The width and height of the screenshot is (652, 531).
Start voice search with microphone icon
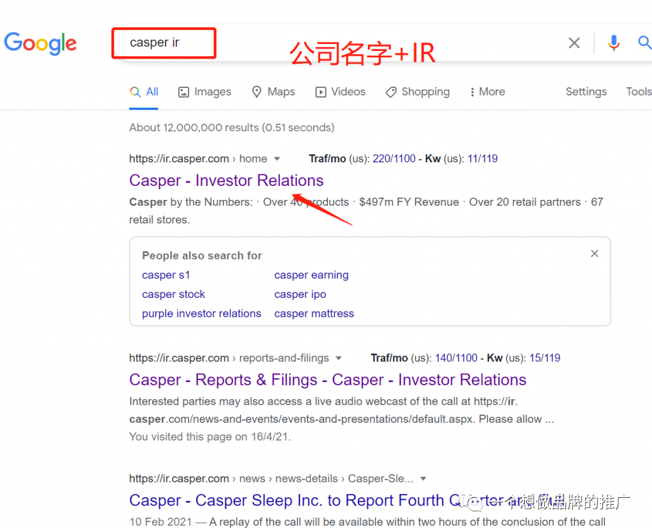click(x=614, y=43)
